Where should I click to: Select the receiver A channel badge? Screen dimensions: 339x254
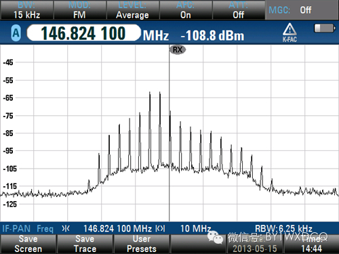pos(16,33)
